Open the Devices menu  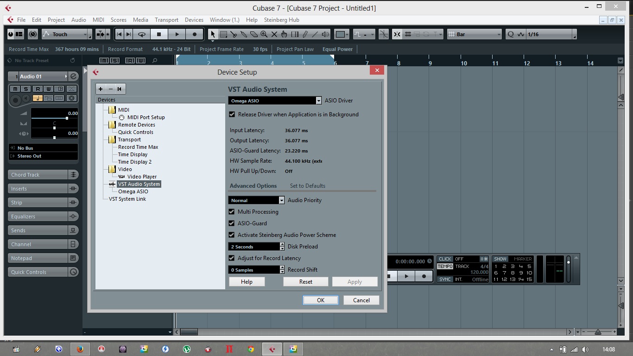point(194,20)
